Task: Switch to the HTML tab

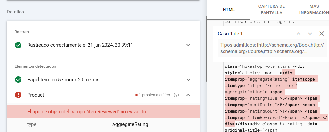Action: click(x=229, y=10)
